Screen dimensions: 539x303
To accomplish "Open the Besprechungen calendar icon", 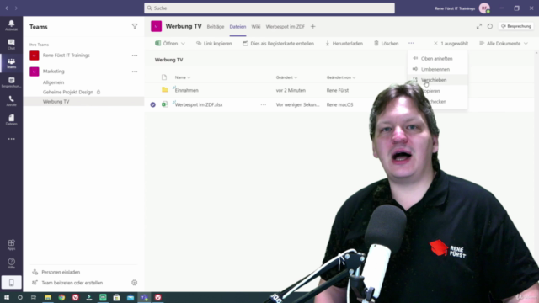I will pyautogui.click(x=11, y=82).
